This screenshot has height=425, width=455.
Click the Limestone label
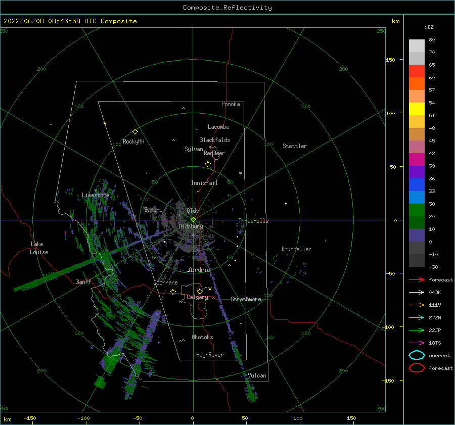coord(96,195)
